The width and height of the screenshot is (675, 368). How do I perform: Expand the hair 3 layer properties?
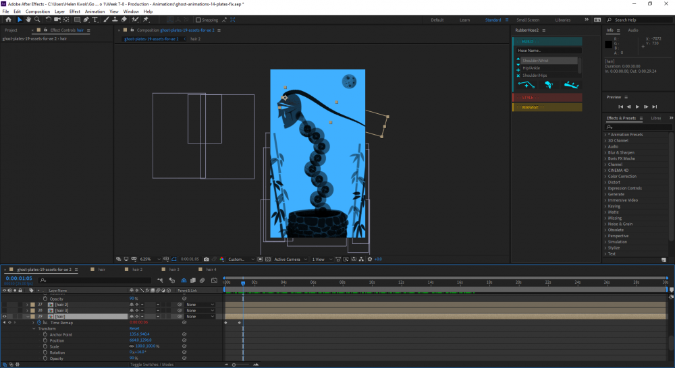(x=28, y=311)
